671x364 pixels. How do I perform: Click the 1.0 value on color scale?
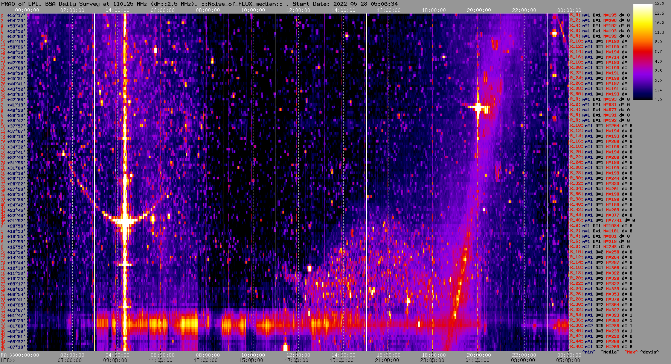(658, 100)
